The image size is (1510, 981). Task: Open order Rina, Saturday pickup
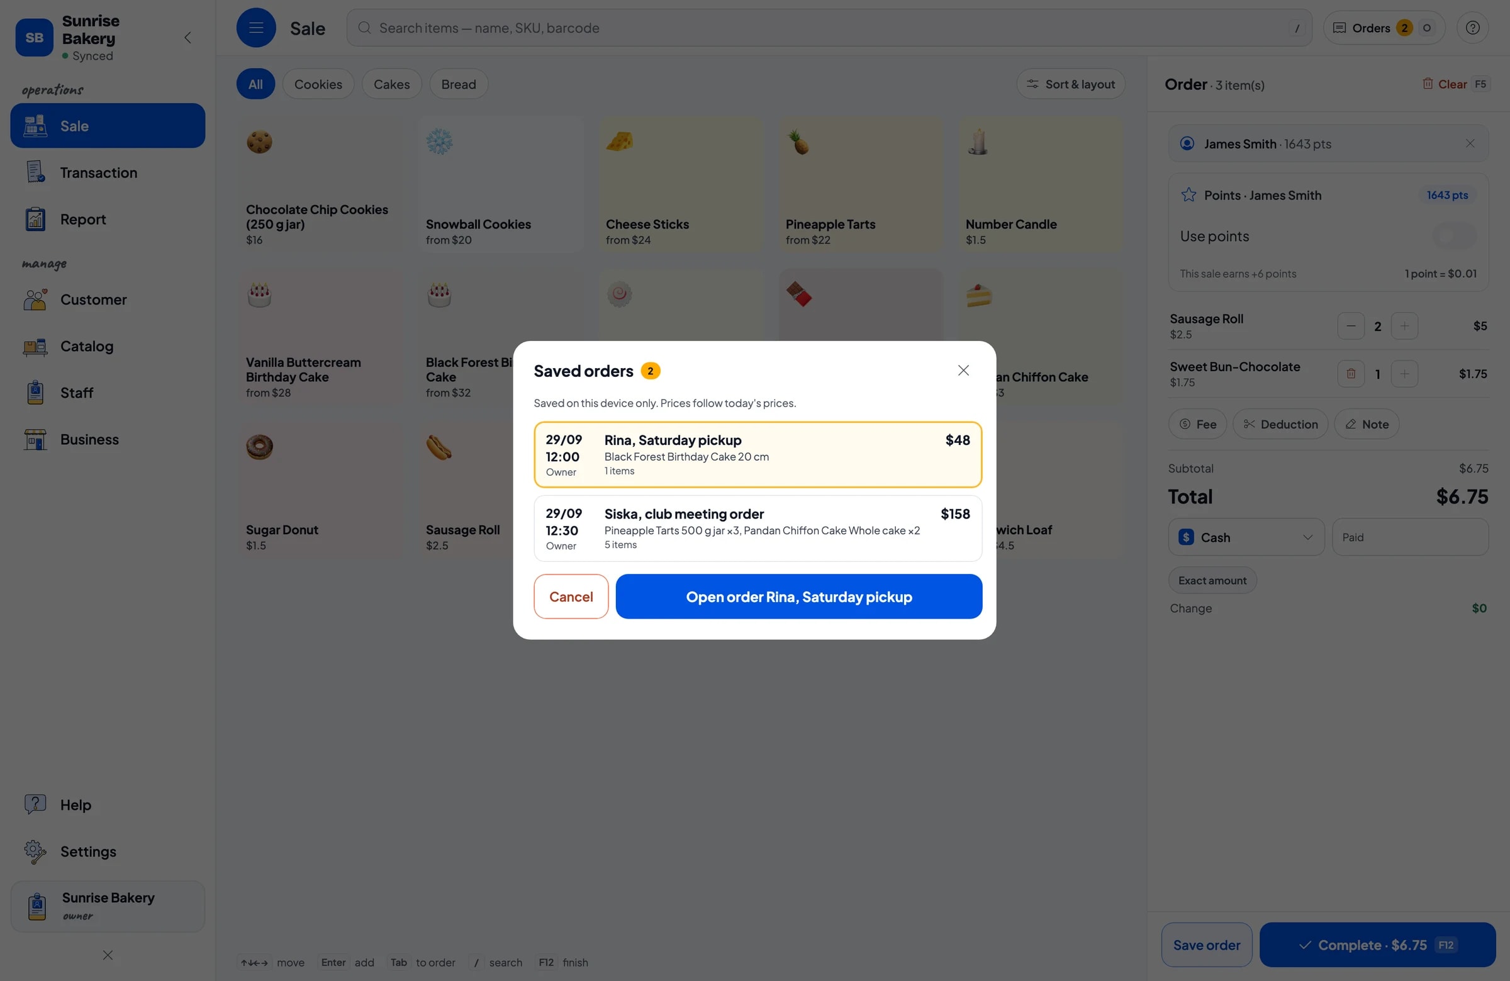[x=799, y=596]
